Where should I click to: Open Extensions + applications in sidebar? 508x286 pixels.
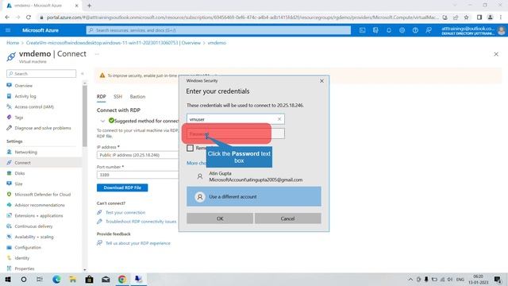click(x=39, y=215)
